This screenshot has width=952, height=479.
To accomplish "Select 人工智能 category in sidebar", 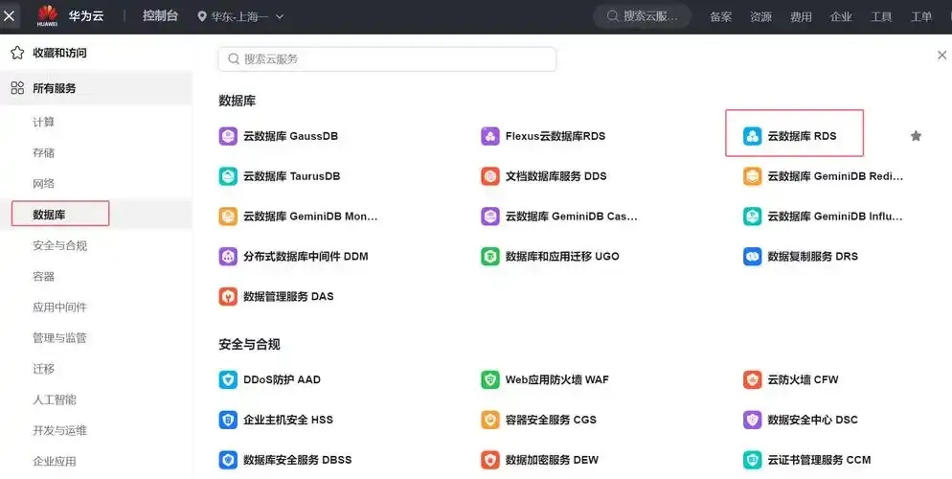I will click(55, 399).
